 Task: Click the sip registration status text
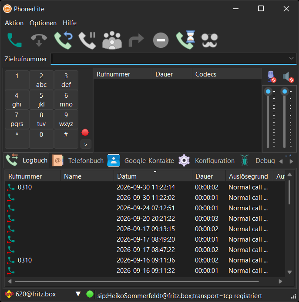pos(180,295)
